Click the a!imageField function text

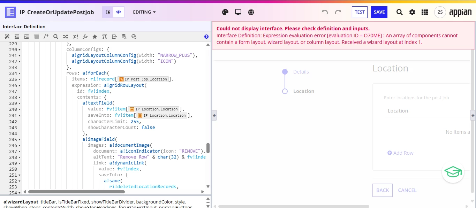click(x=98, y=139)
